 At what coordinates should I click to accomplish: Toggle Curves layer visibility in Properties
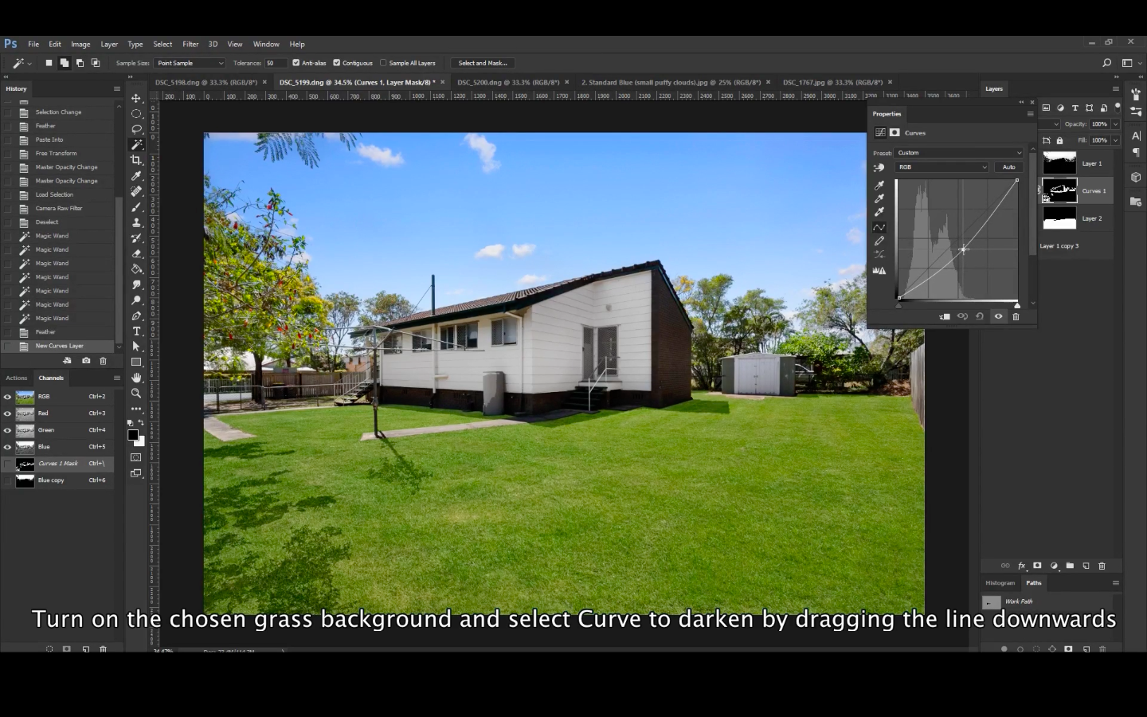click(x=998, y=316)
